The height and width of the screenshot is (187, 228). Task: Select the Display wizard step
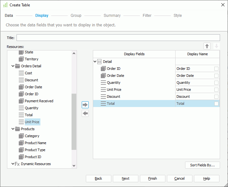[x=42, y=16]
